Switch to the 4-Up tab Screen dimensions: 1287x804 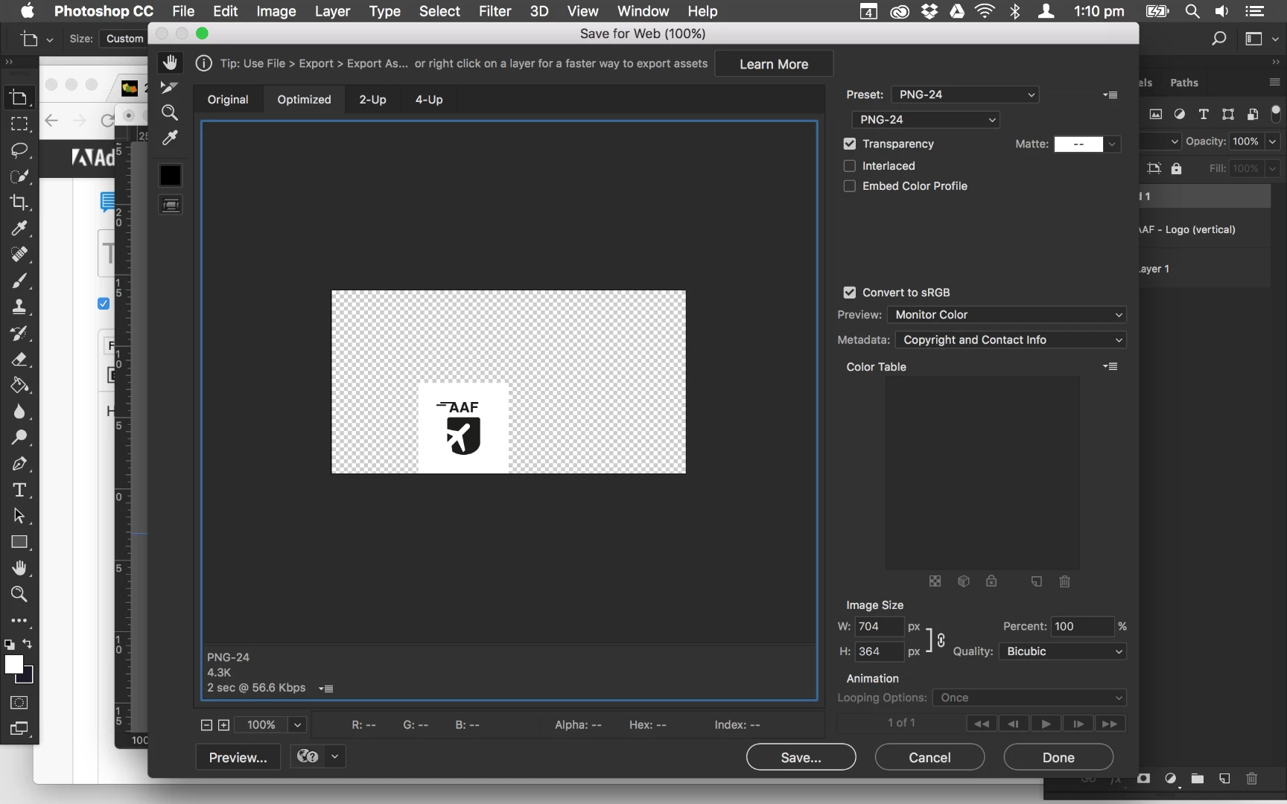click(x=429, y=100)
